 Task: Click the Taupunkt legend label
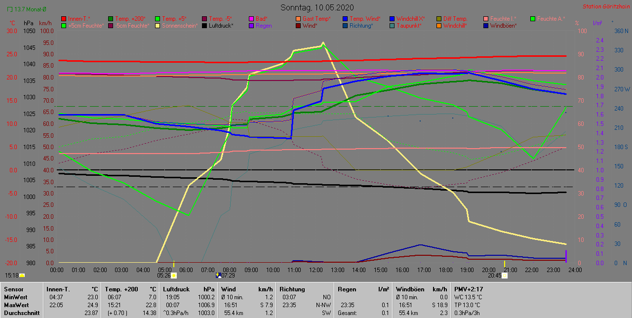click(409, 26)
